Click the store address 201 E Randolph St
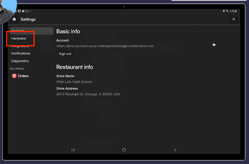The image size is (249, 164). tap(88, 94)
